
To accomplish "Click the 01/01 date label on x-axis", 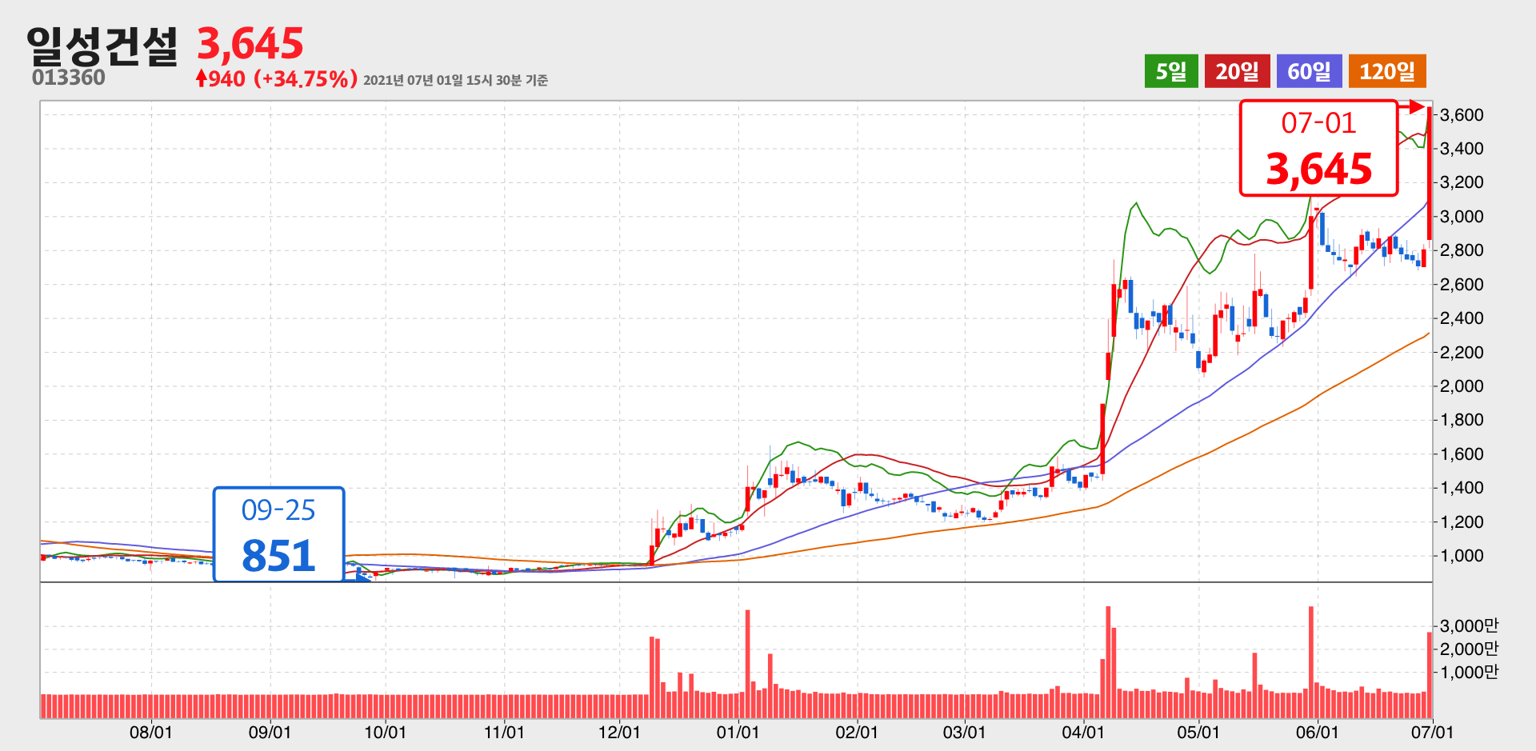I will [x=738, y=732].
